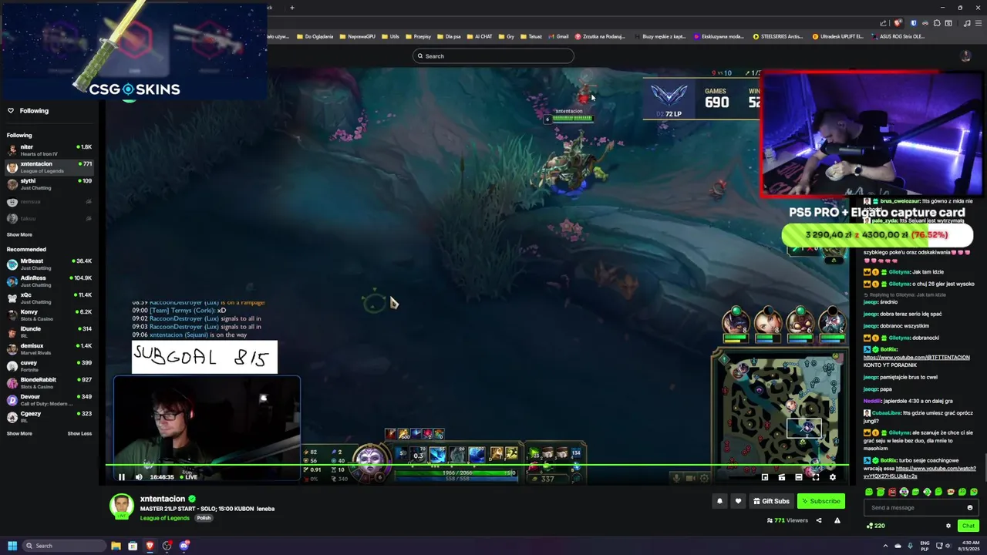Open cuvey Fortnite channel
The width and height of the screenshot is (987, 555).
pyautogui.click(x=49, y=365)
